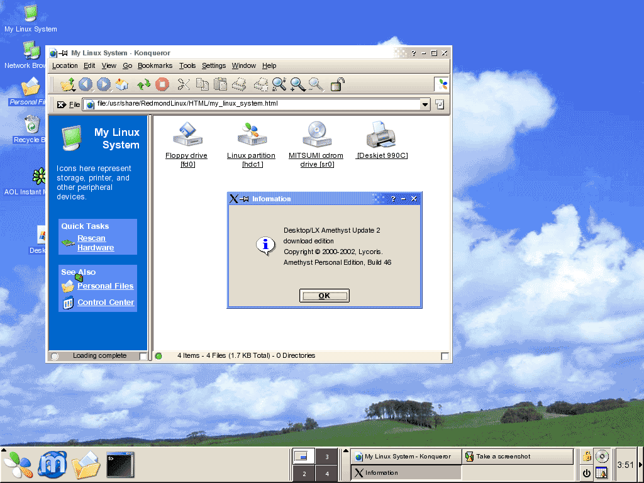Click the green active view indicator
Screen dimensions: 644x483
click(158, 356)
